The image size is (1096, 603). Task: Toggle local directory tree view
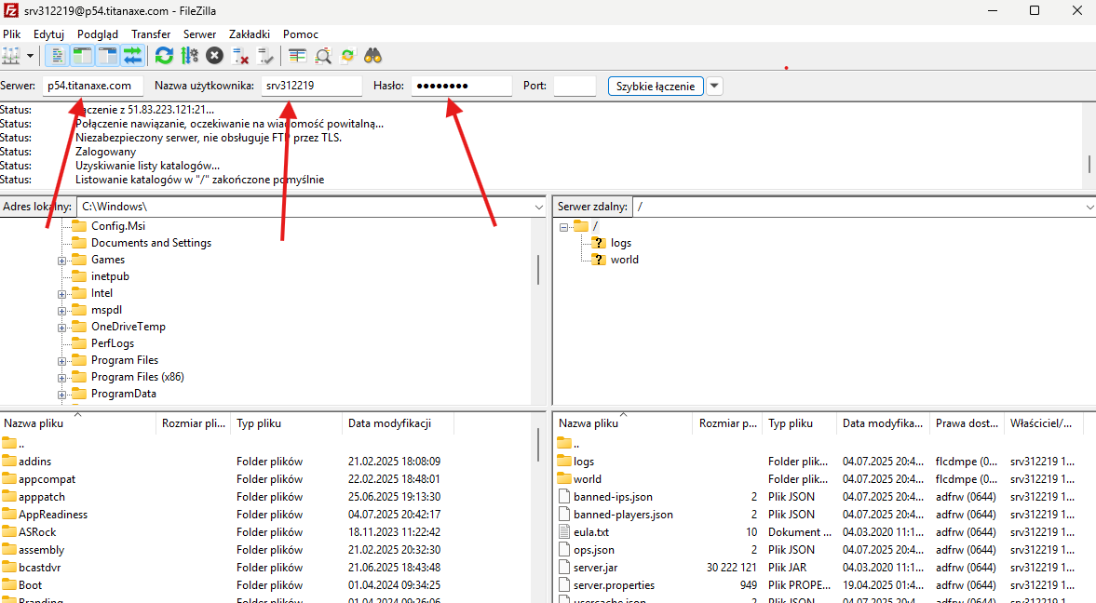(82, 56)
